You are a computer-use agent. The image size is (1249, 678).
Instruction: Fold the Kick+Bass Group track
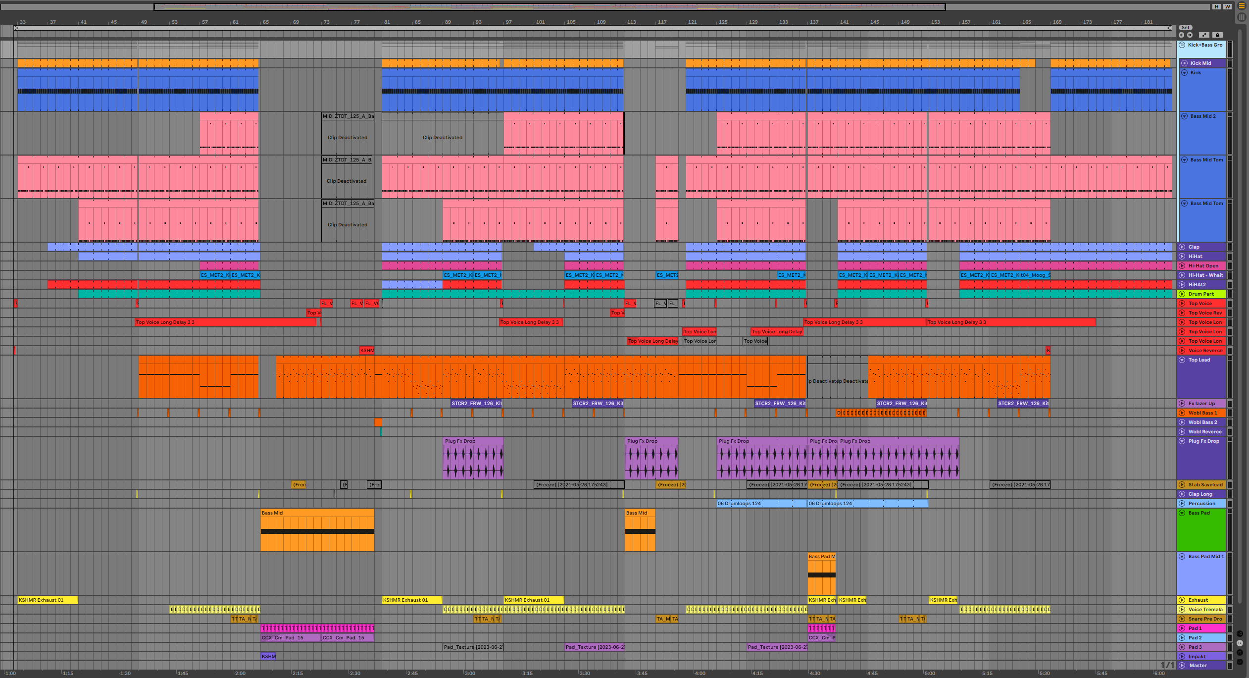click(1182, 45)
